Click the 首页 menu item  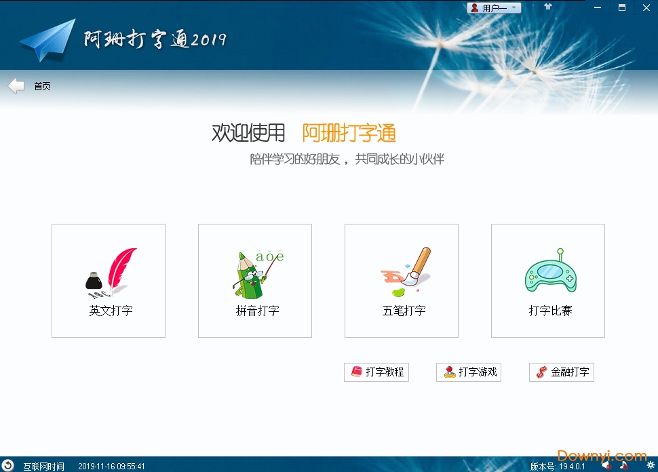pyautogui.click(x=41, y=85)
